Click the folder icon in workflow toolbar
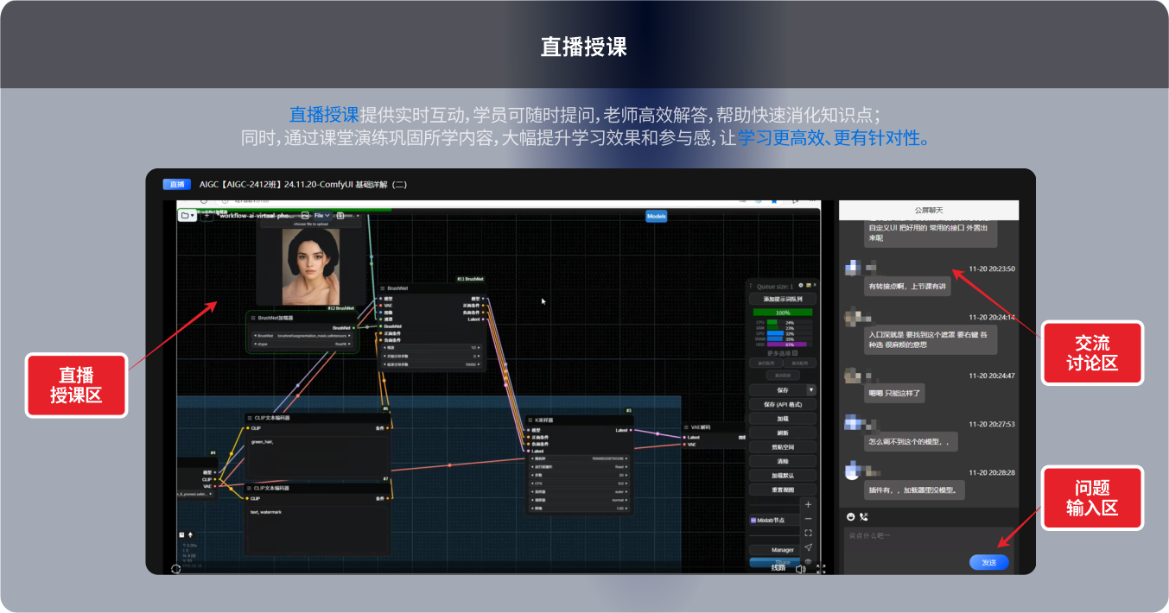 (187, 215)
